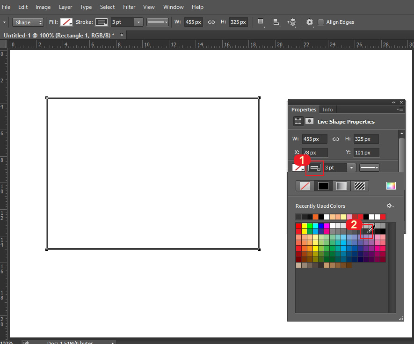Screen dimensions: 414x344
Task: Open the Path operations icon
Action: 261,22
